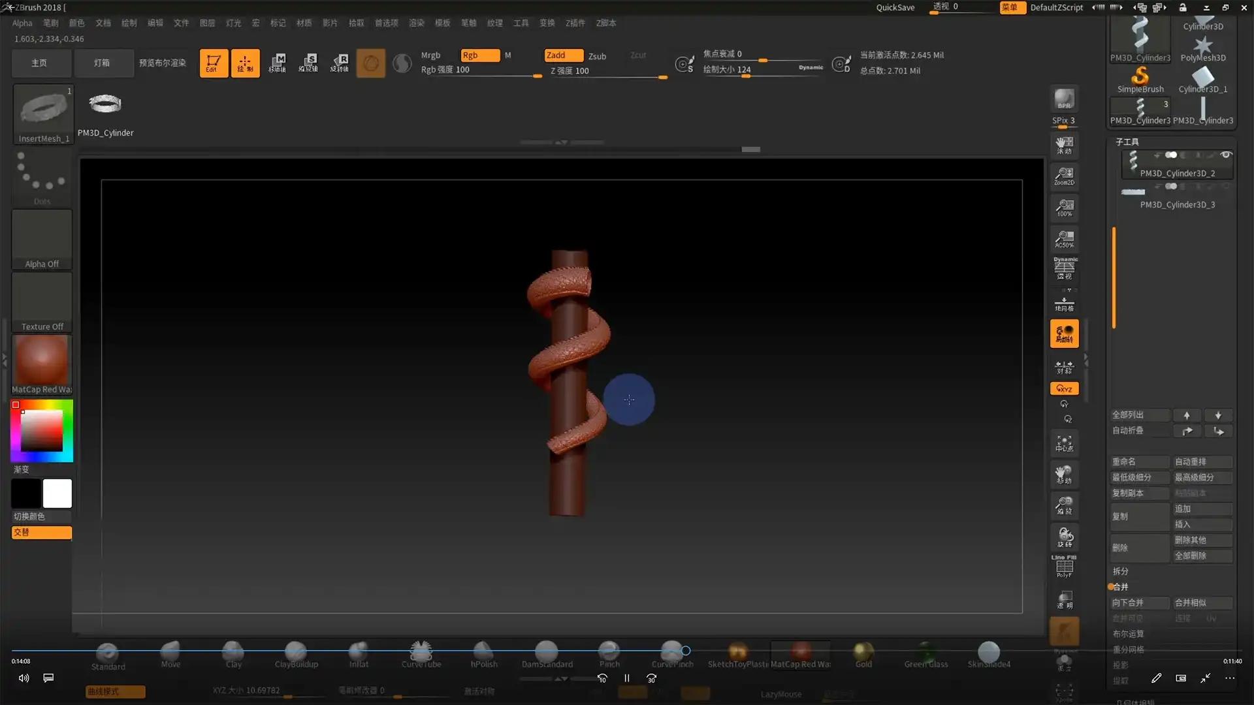Image resolution: width=1254 pixels, height=705 pixels.
Task: Click the Edit mode button
Action: (214, 63)
